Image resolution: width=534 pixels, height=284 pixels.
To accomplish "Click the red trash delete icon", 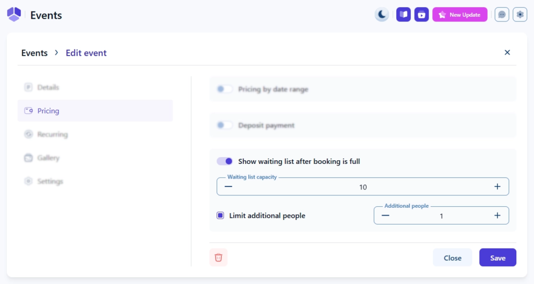I will click(219, 257).
